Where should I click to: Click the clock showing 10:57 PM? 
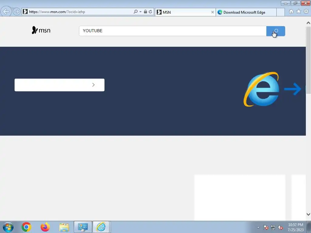click(x=296, y=227)
